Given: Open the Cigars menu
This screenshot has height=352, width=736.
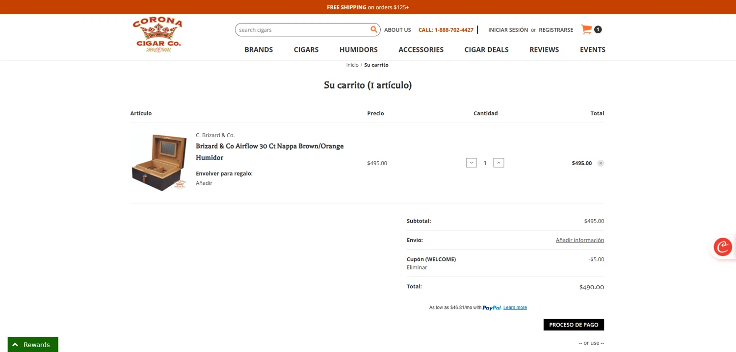Looking at the screenshot, I should pos(306,50).
